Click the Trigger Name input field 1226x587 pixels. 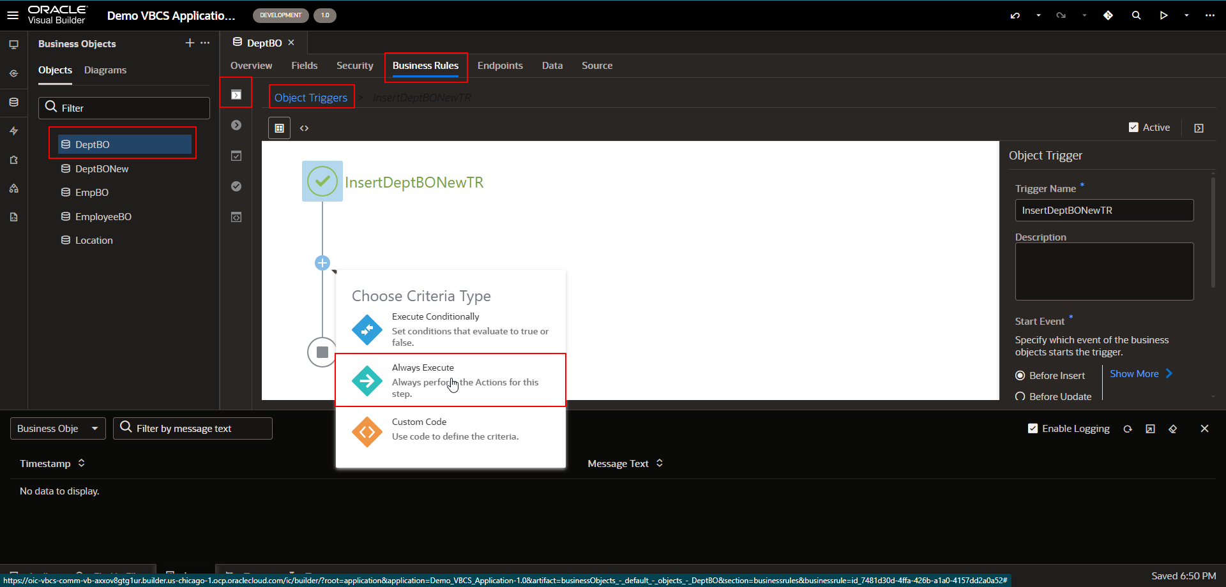click(x=1104, y=211)
